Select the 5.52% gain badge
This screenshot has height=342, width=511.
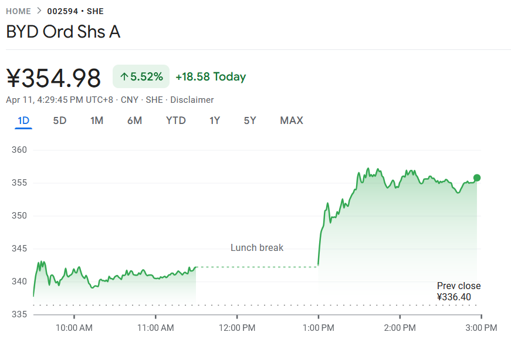pyautogui.click(x=140, y=76)
